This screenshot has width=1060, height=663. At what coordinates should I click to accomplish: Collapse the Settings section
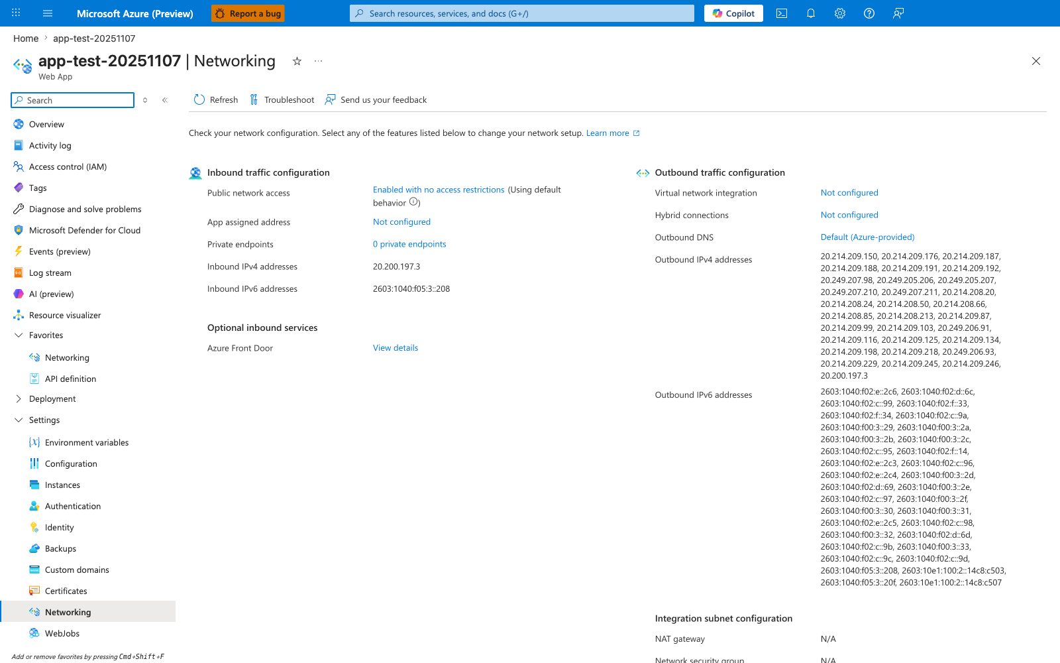(19, 420)
